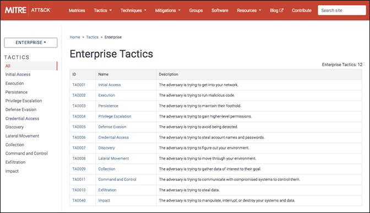The width and height of the screenshot is (370, 213).
Task: Select Defense Evasion in sidebar
Action: (x=21, y=110)
